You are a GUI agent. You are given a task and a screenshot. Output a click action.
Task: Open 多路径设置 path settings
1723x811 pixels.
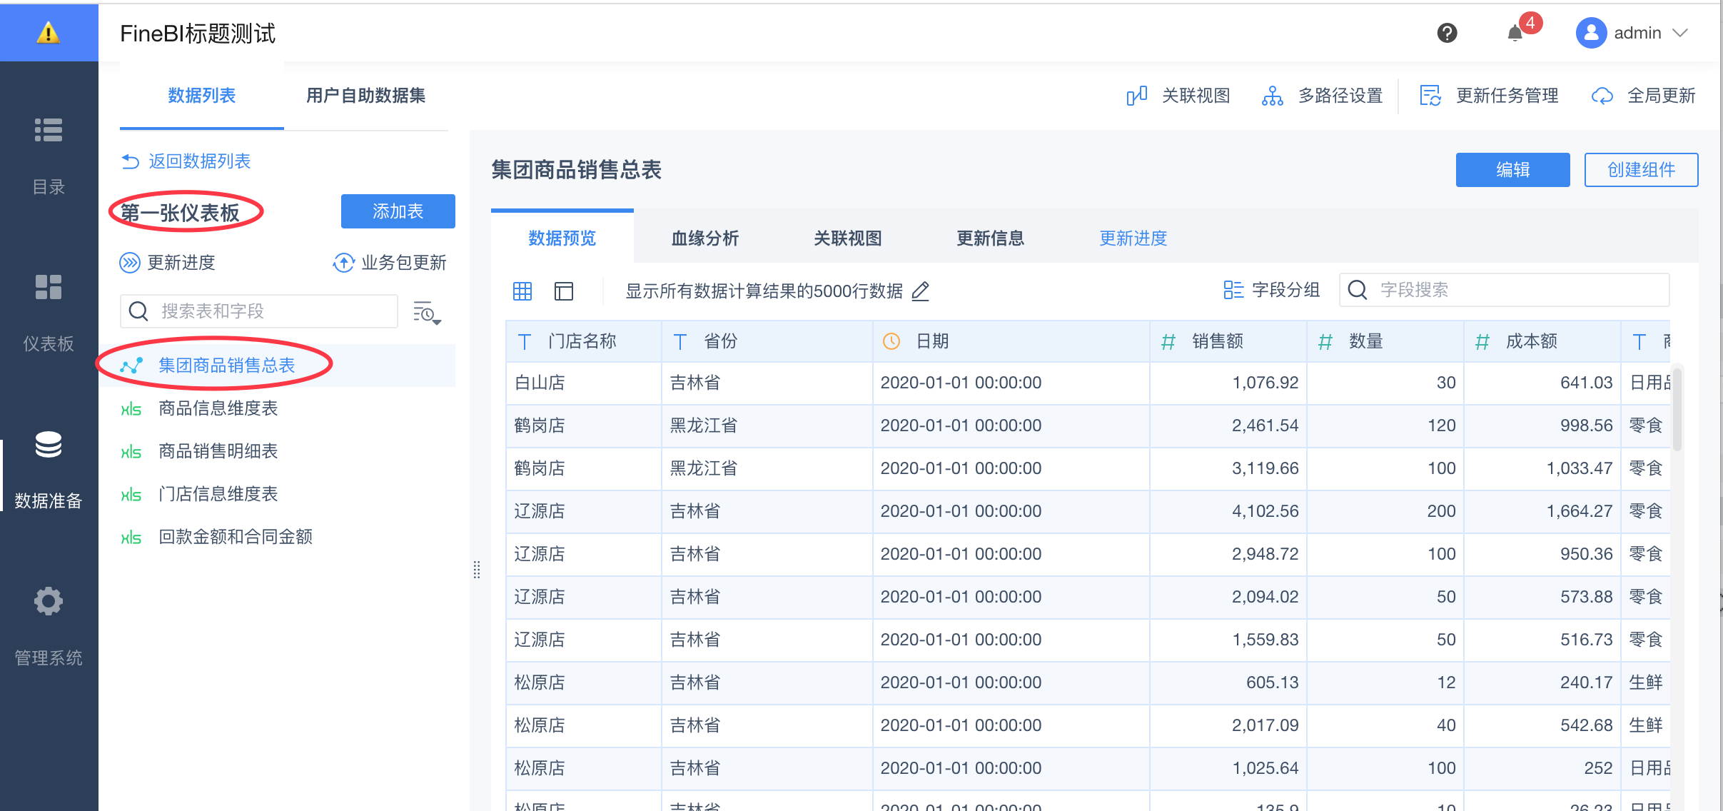point(1323,96)
